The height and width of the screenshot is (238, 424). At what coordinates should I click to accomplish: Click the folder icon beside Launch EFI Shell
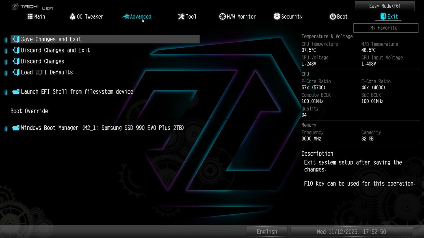pyautogui.click(x=16, y=92)
